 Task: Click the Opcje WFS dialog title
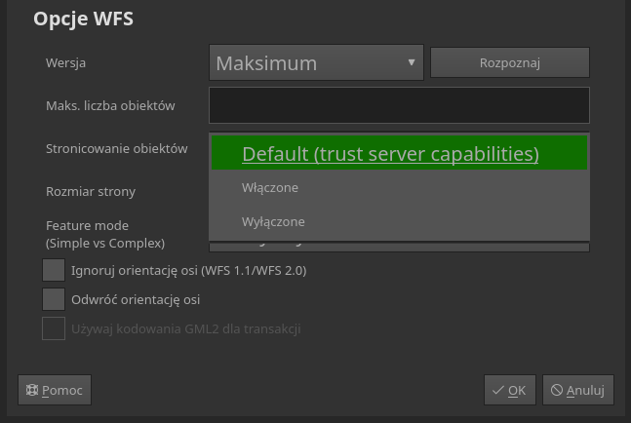pos(83,19)
